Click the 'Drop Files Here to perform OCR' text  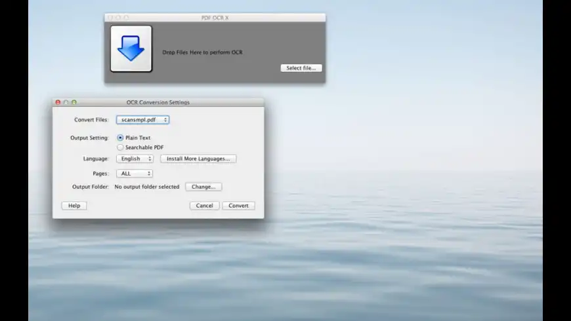[202, 52]
